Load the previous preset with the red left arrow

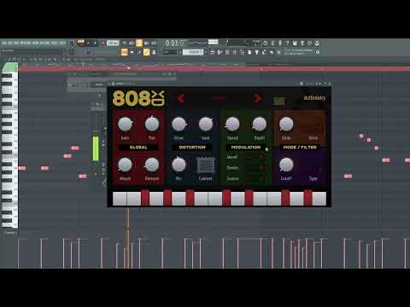click(181, 98)
